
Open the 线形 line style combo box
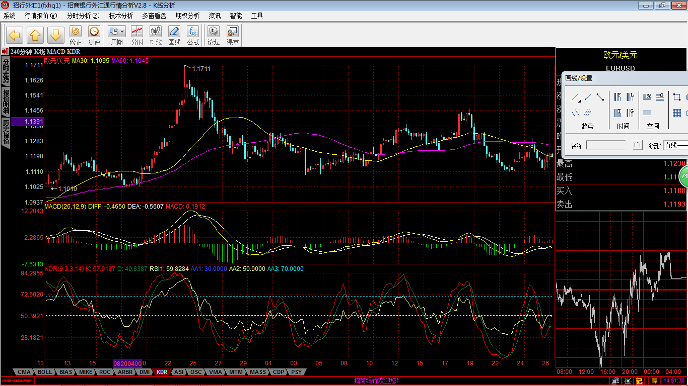(x=675, y=145)
